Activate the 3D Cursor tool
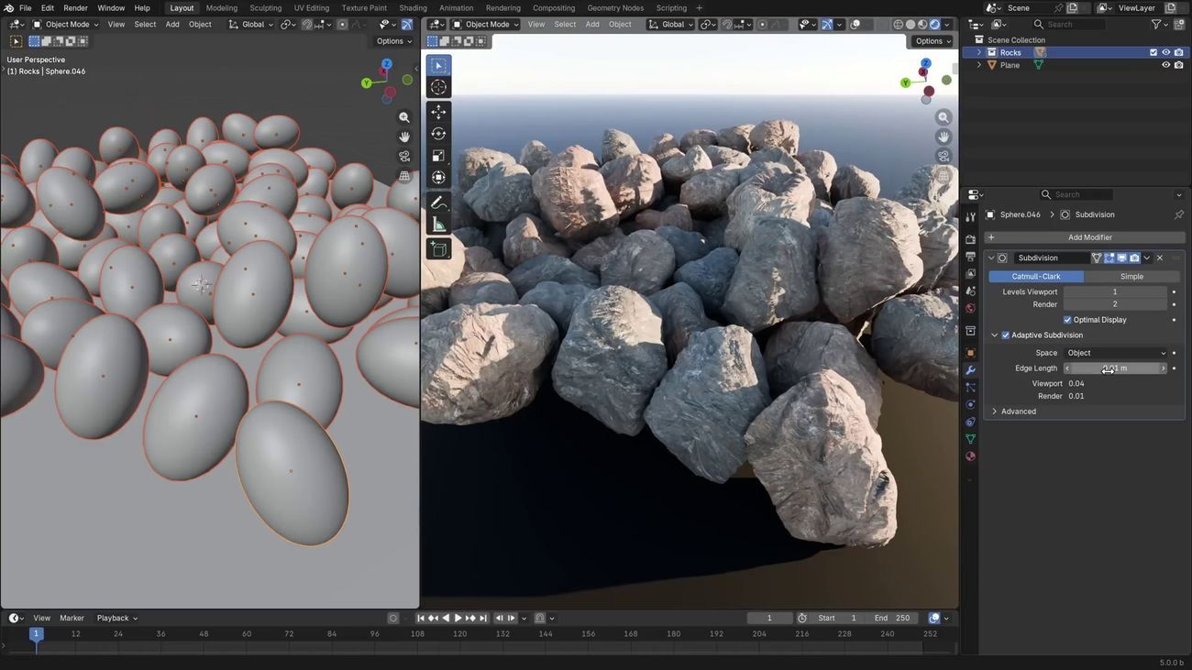This screenshot has height=670, width=1192. (438, 87)
